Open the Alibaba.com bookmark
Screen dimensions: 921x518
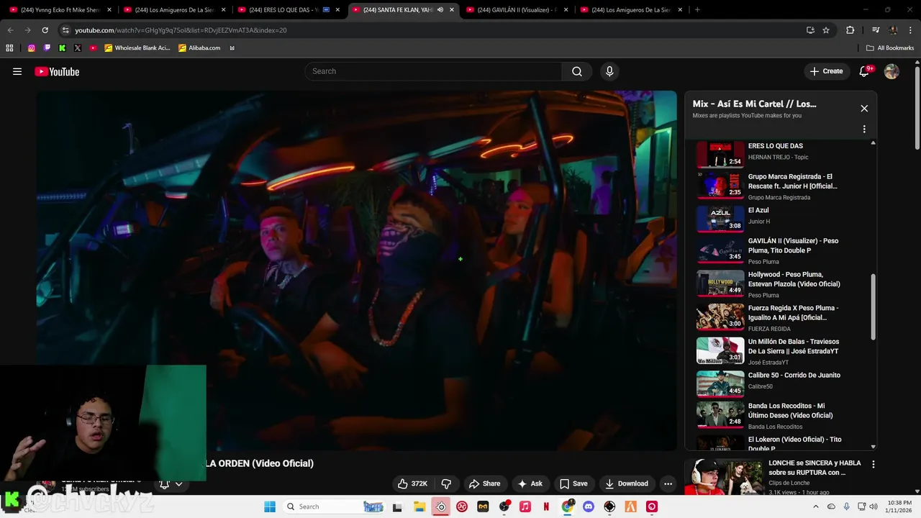coord(200,48)
